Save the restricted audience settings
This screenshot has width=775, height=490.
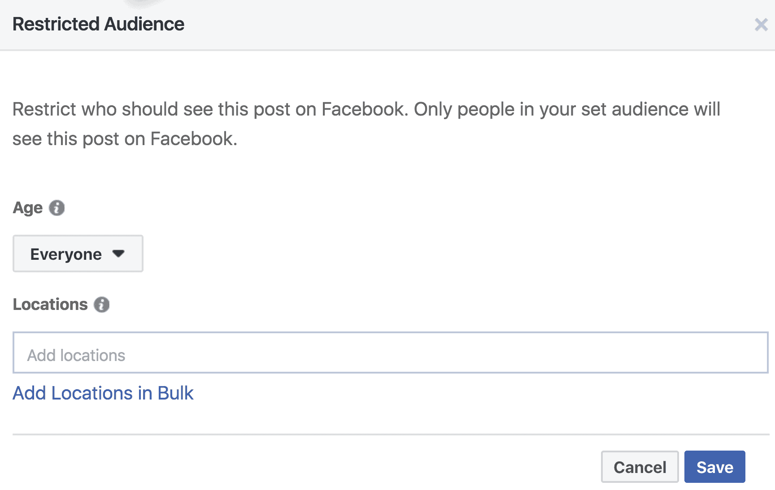click(x=714, y=467)
